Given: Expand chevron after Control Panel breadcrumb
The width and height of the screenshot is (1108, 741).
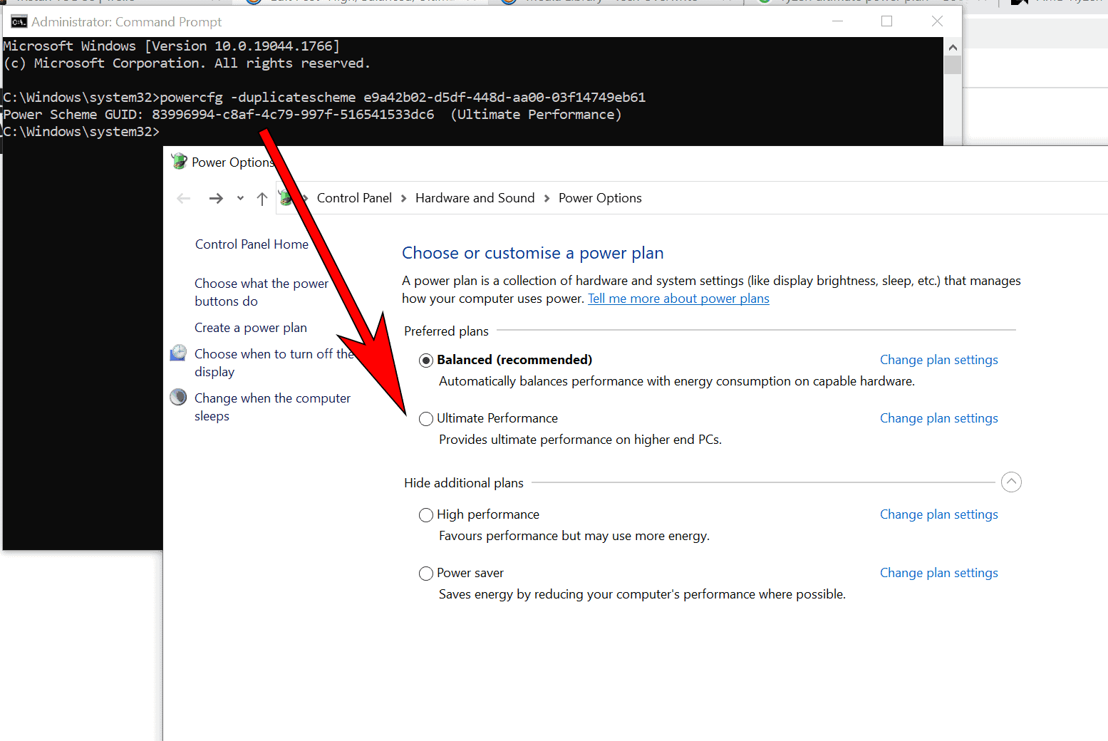Looking at the screenshot, I should click(x=404, y=198).
